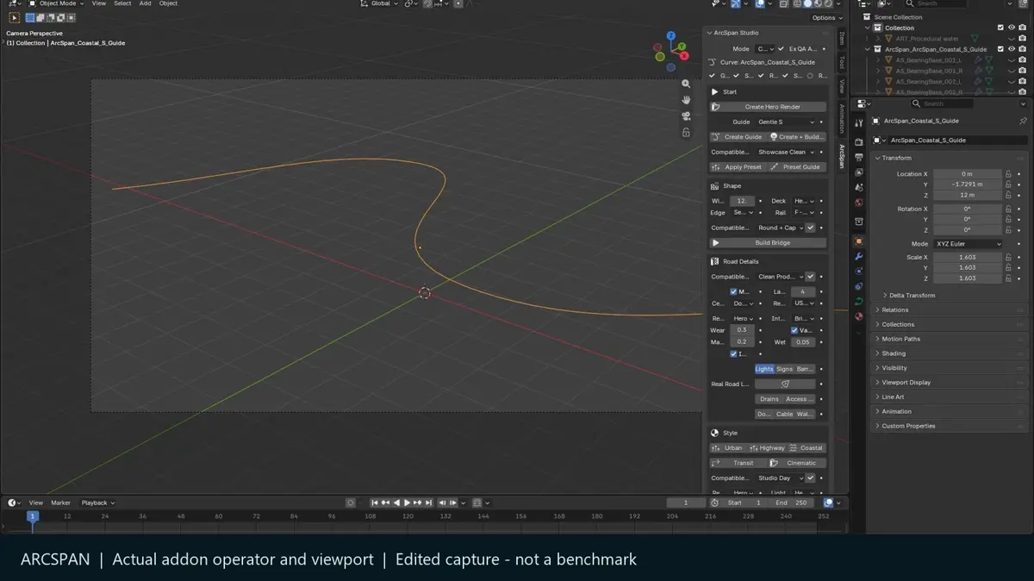Toggle the camera view icon in viewport
The width and height of the screenshot is (1034, 581).
[x=686, y=116]
